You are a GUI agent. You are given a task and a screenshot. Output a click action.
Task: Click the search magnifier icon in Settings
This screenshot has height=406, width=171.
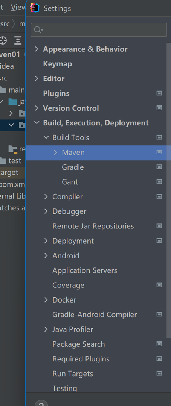38,30
